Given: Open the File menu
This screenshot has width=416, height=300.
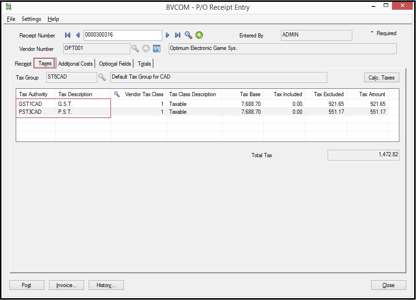Looking at the screenshot, I should (11, 19).
